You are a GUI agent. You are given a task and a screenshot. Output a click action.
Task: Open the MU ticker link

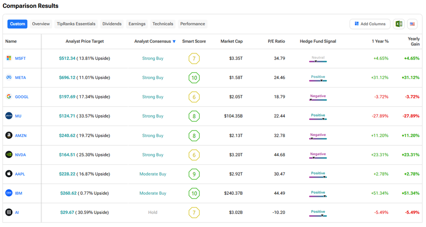[x=18, y=116]
